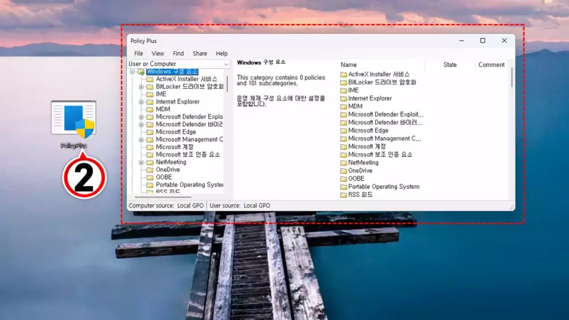
Task: Open the Share menu
Action: [x=199, y=53]
